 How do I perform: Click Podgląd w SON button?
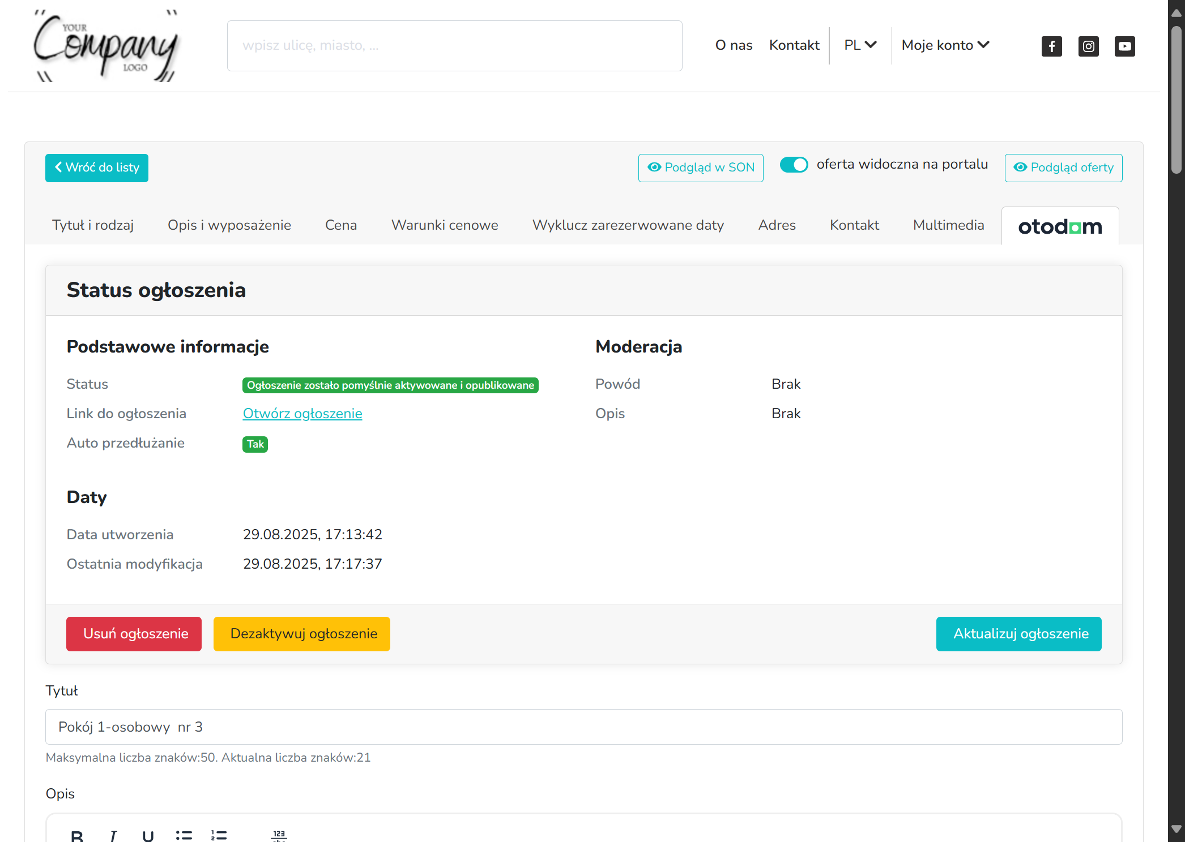(x=701, y=167)
